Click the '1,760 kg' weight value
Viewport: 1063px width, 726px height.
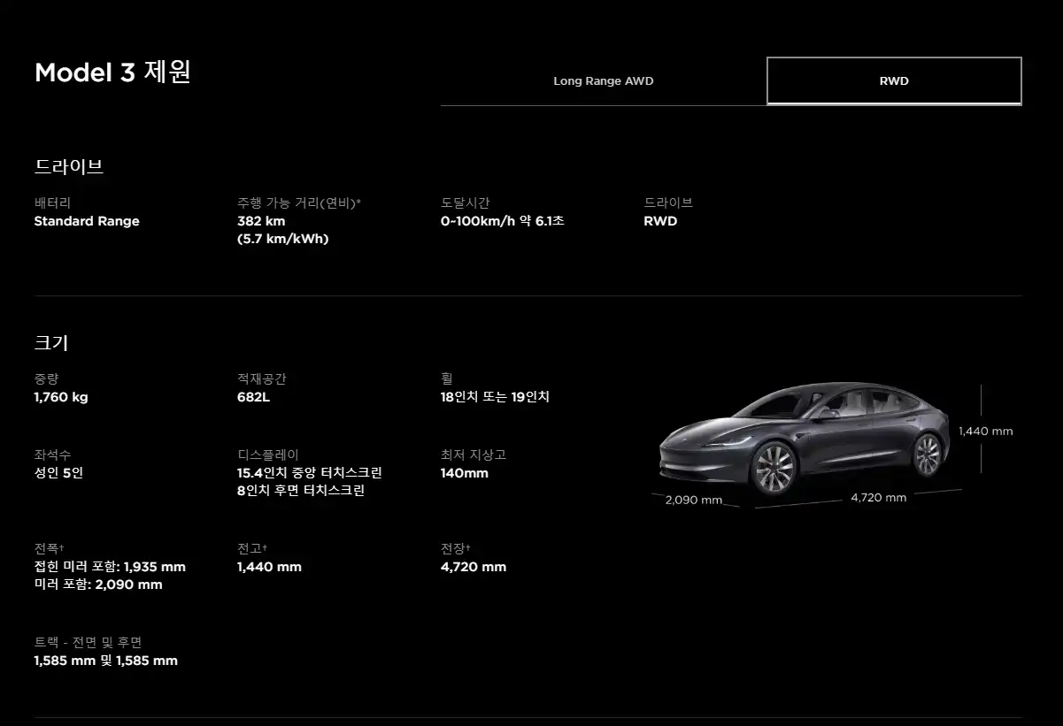(61, 397)
